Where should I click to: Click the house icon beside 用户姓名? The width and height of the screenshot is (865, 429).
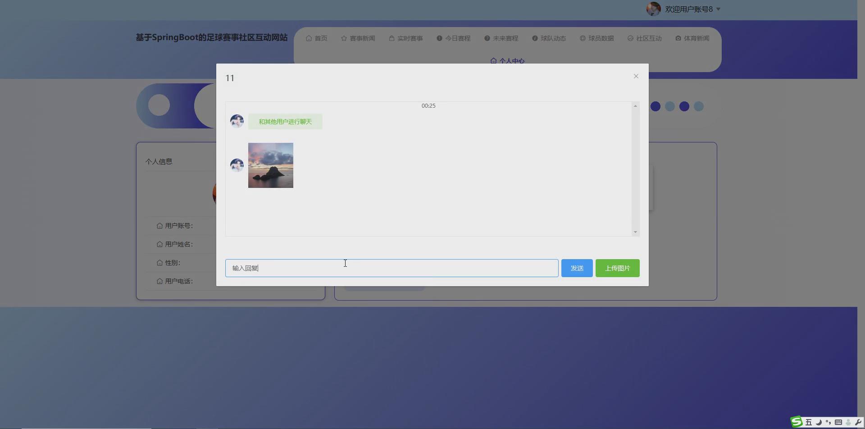(159, 244)
